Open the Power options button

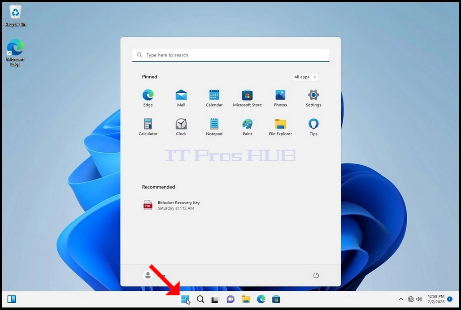[316, 276]
